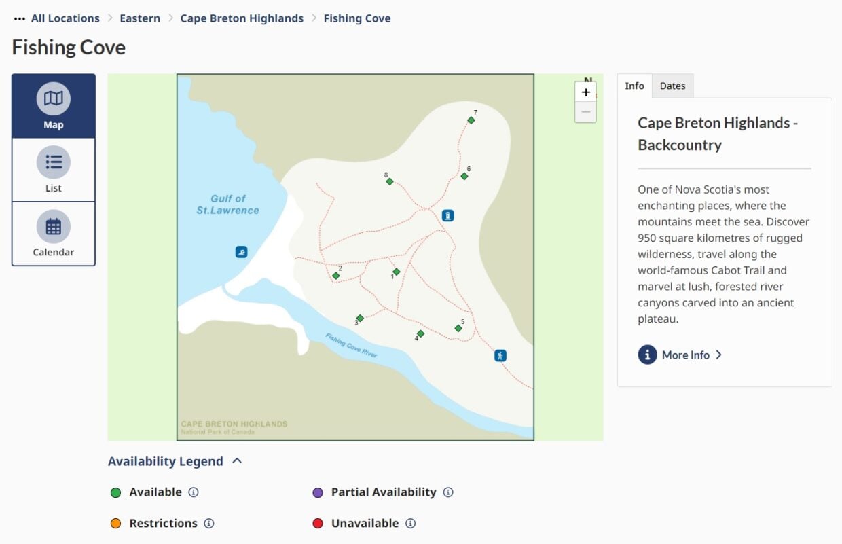Click the info icon beside Restrictions

click(x=209, y=524)
